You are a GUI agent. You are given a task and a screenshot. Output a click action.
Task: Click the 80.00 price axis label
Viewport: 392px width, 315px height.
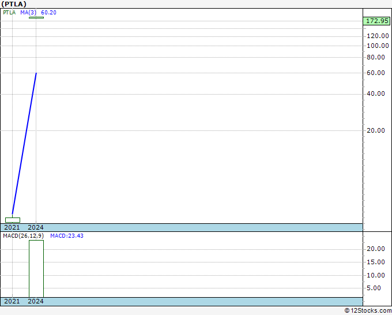point(376,57)
